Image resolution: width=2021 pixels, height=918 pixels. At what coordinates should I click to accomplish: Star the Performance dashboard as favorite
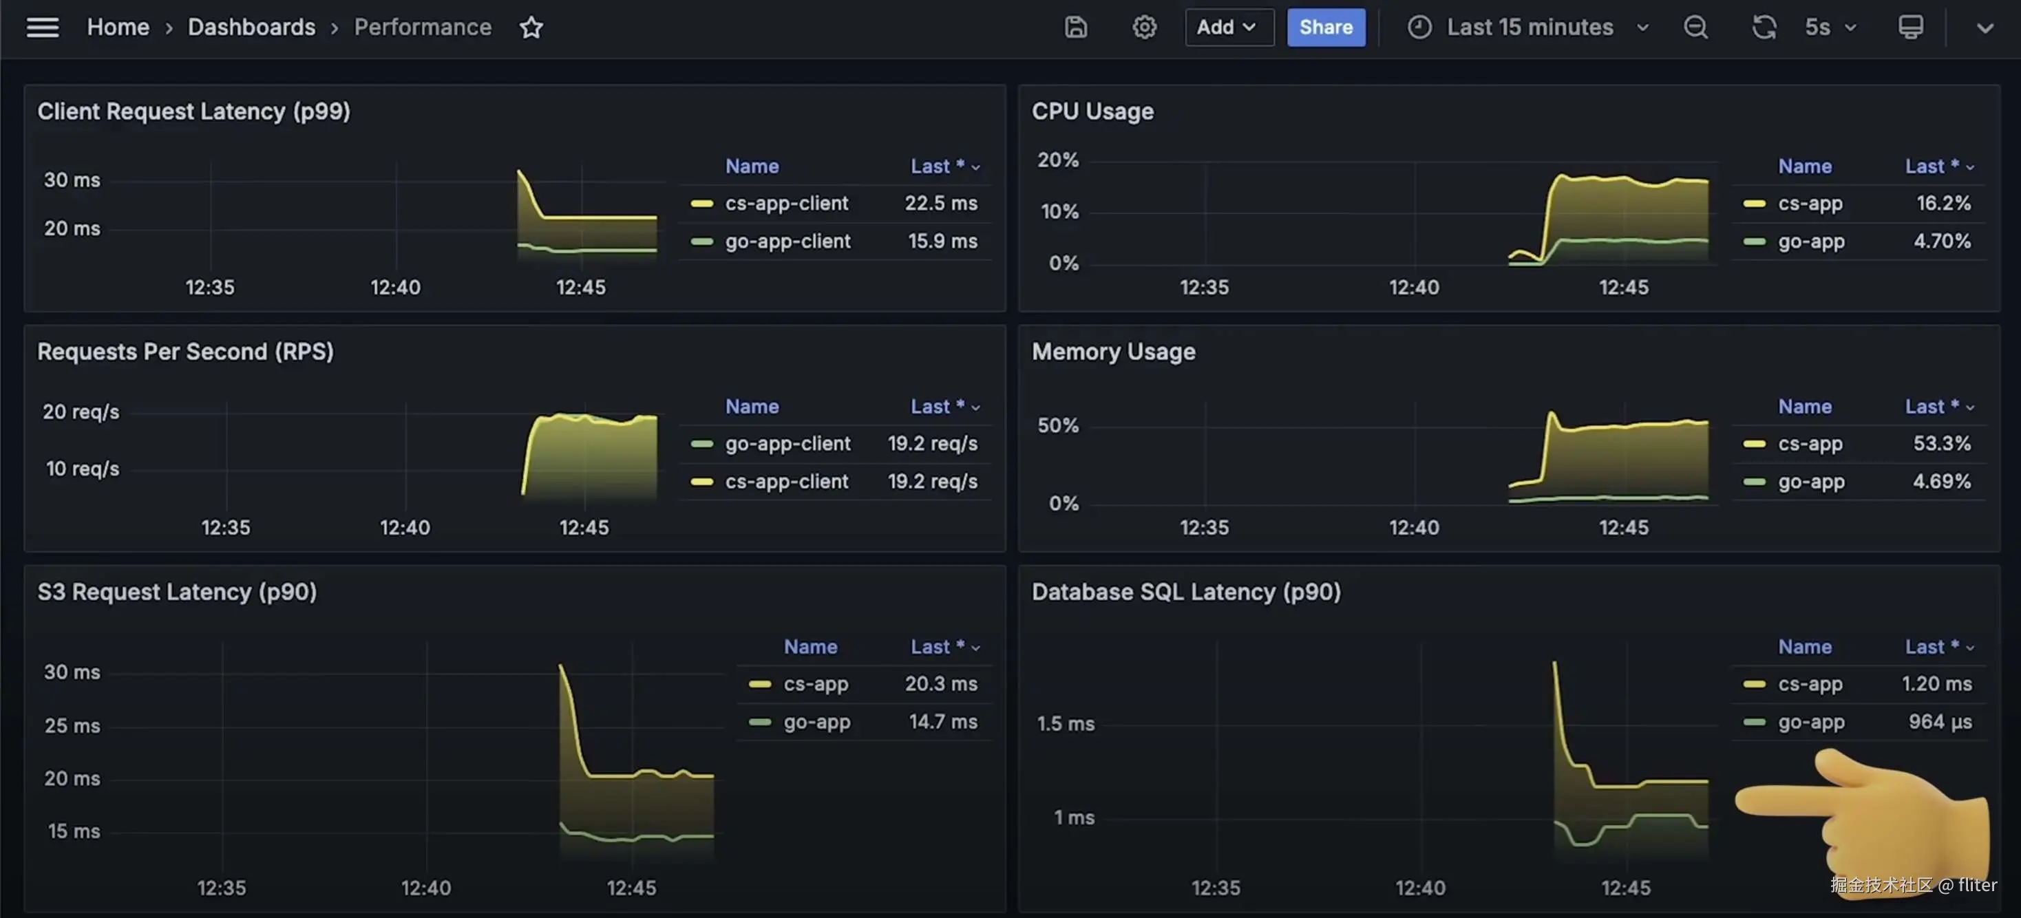click(531, 28)
